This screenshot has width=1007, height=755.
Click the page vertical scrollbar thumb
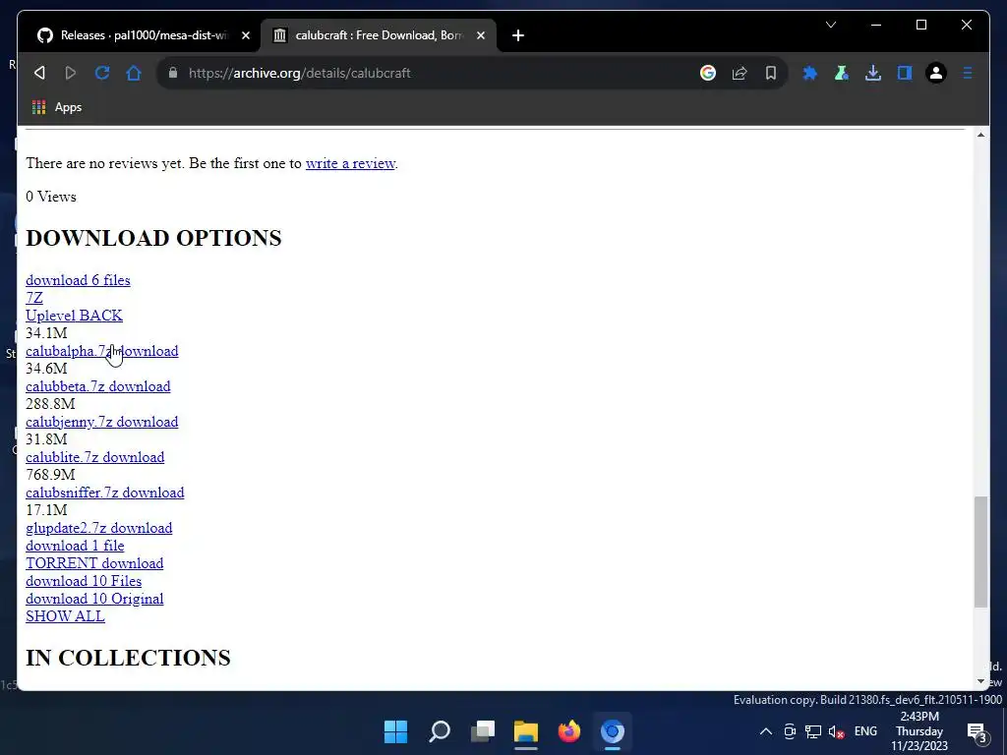[x=980, y=552]
